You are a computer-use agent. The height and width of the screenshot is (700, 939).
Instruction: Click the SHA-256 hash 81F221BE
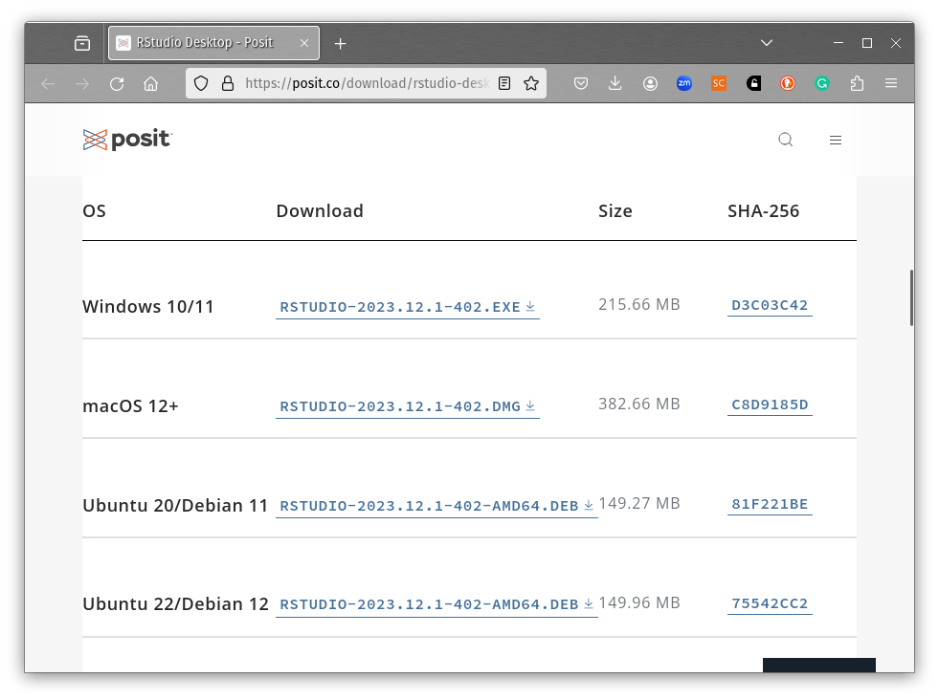click(x=770, y=504)
